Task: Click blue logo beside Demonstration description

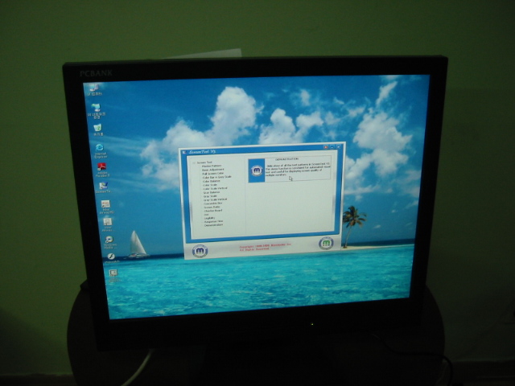Action: [257, 170]
